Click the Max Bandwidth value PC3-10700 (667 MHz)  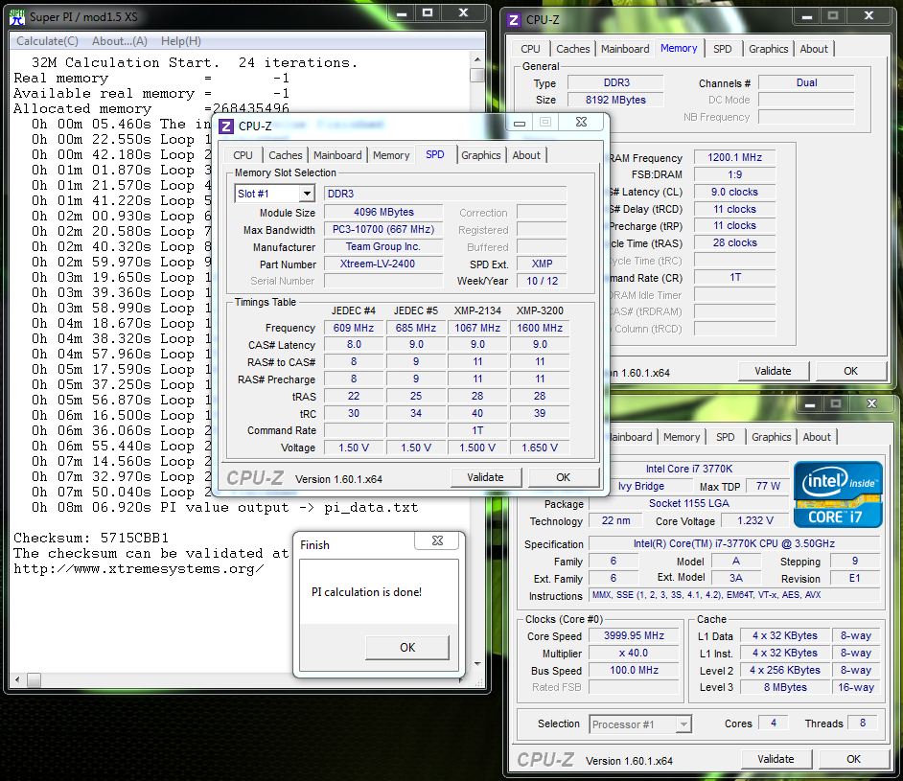click(x=383, y=229)
